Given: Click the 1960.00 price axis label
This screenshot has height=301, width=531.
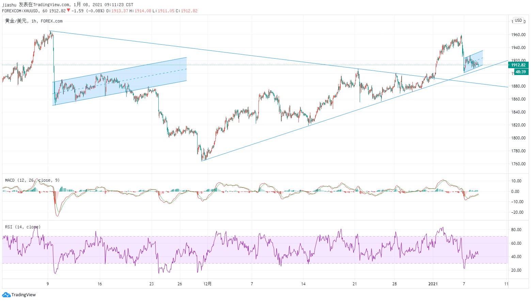Looking at the screenshot, I should pyautogui.click(x=518, y=35).
